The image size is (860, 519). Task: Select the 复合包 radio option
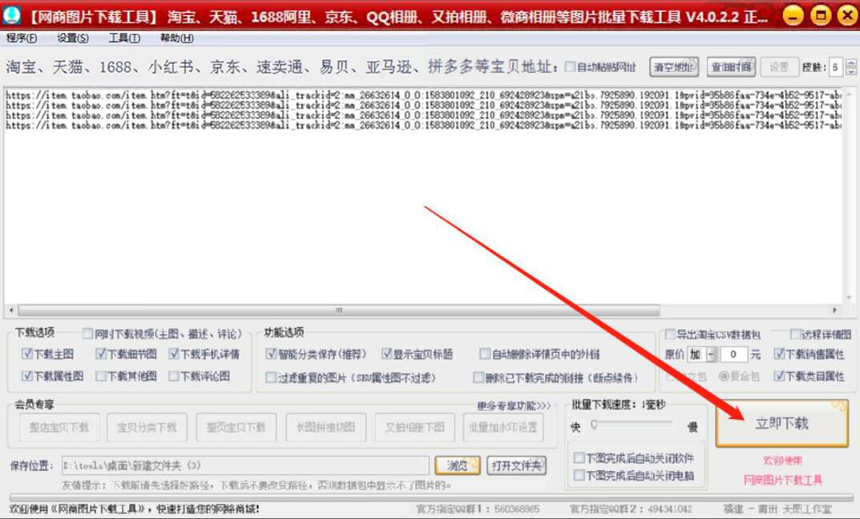click(x=724, y=376)
